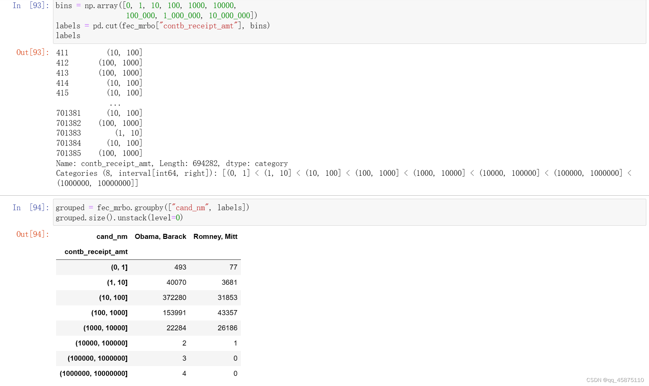This screenshot has width=649, height=386.
Task: Click the 'contb_receipt_amt' string in code
Action: (x=198, y=26)
